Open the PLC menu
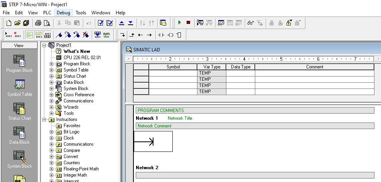381x182 pixels. point(47,13)
